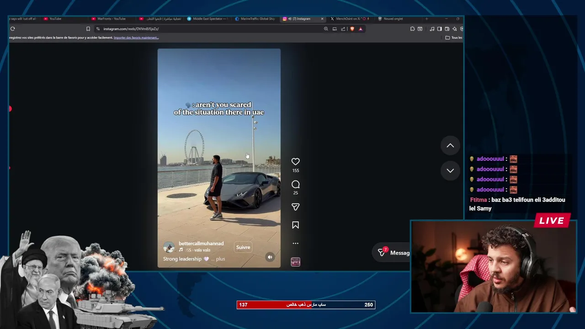Switch to MarineTraffic: Global Ship tab
The height and width of the screenshot is (329, 585).
coord(255,19)
